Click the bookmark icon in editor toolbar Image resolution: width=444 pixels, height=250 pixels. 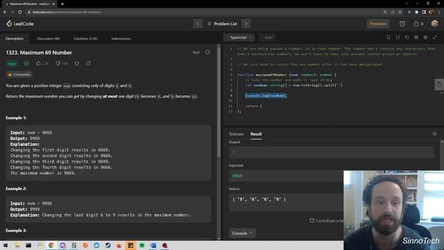(388, 37)
